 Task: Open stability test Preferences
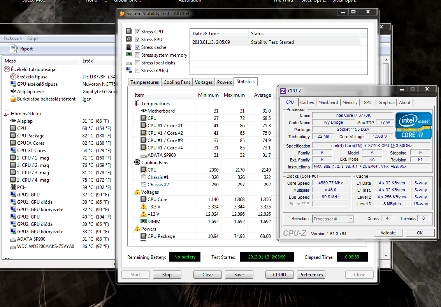[311, 275]
